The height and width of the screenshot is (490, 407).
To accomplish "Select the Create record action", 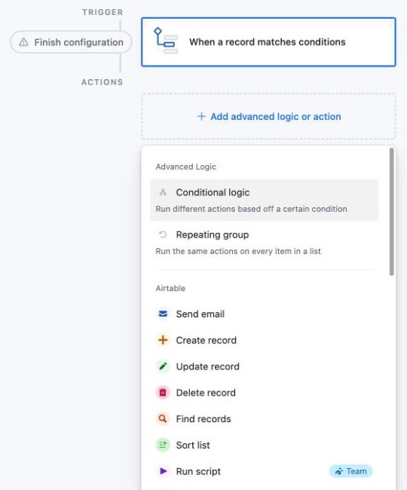I will tap(265, 340).
